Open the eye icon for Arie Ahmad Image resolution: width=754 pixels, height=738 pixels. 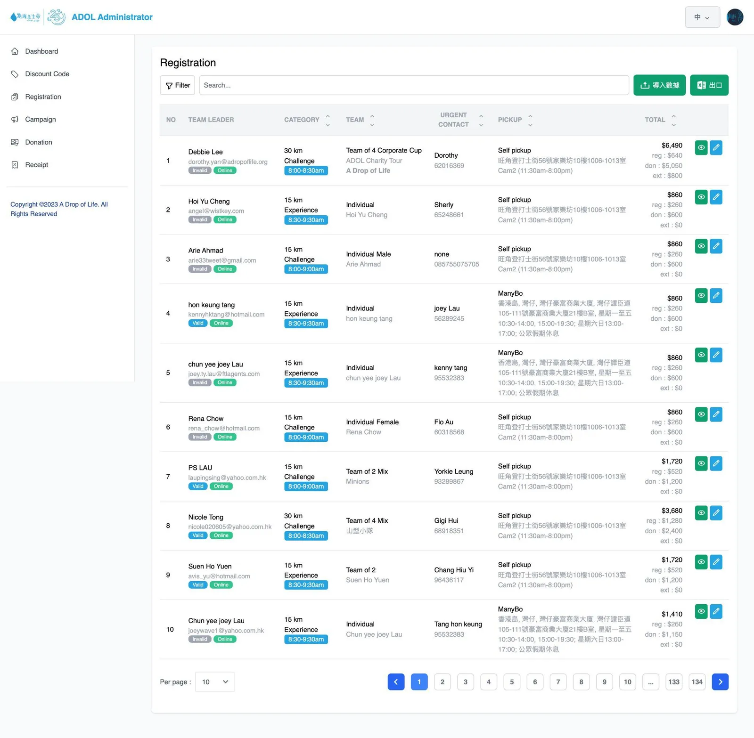coord(701,246)
